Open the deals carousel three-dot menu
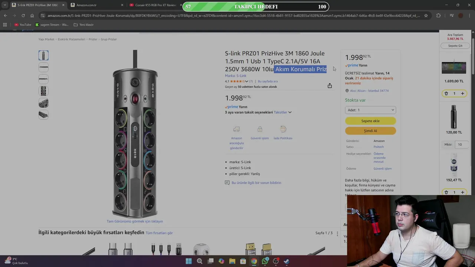 point(337,233)
